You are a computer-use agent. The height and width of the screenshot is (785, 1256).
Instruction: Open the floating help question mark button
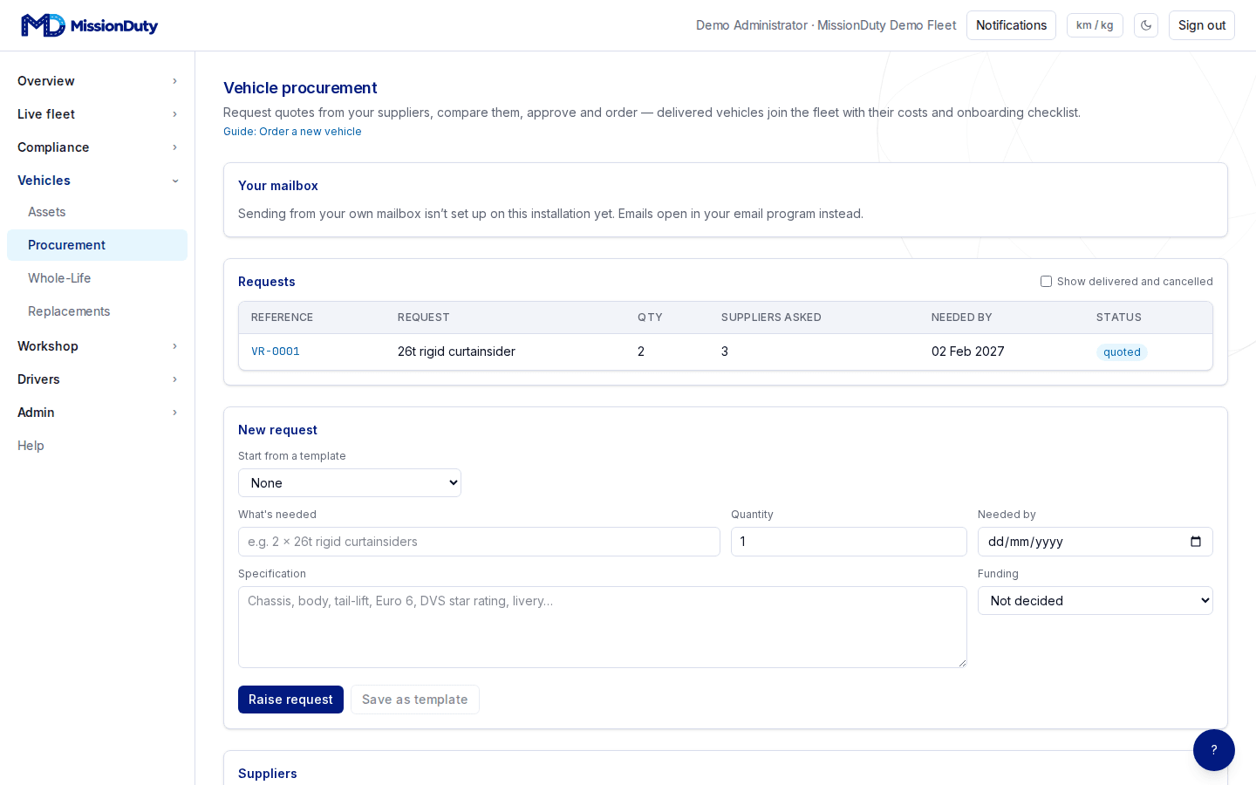1214,750
